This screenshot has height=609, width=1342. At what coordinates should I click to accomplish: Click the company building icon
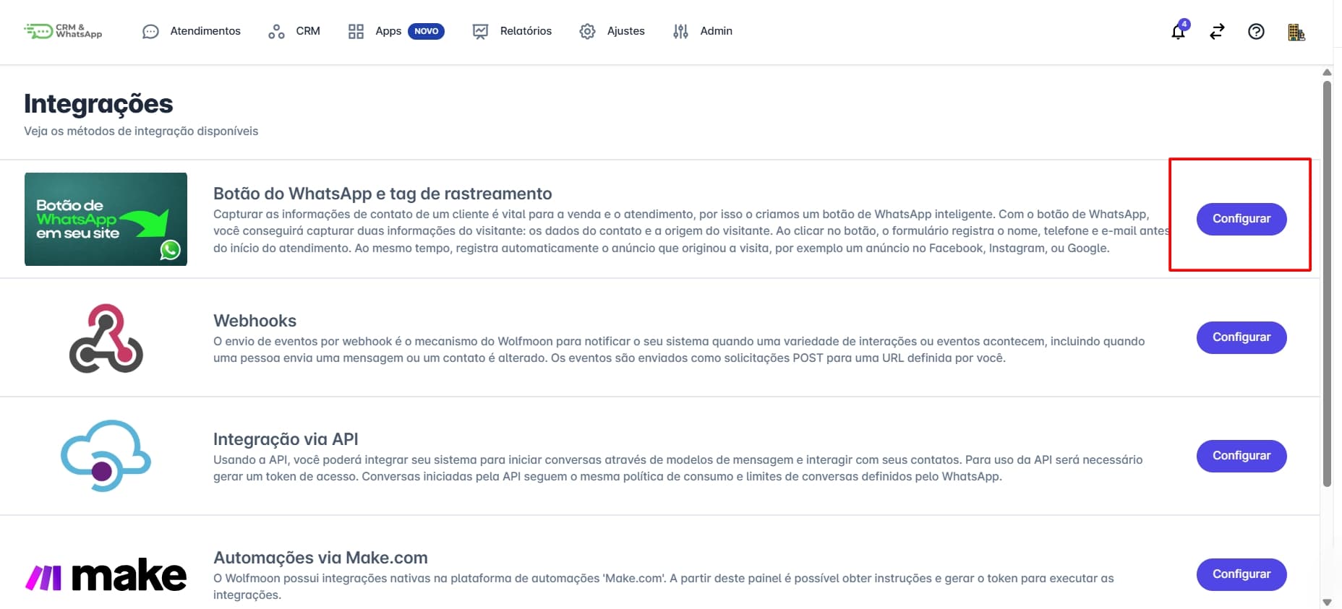[1296, 32]
